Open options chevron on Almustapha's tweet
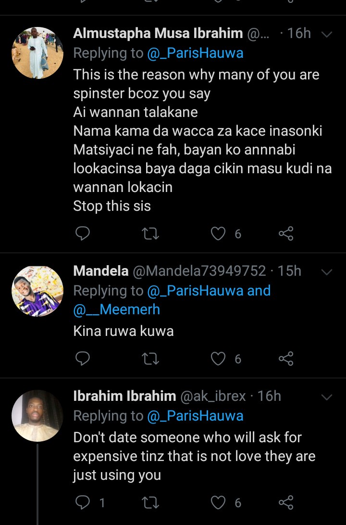Viewport: 346px width, 525px height. click(326, 34)
